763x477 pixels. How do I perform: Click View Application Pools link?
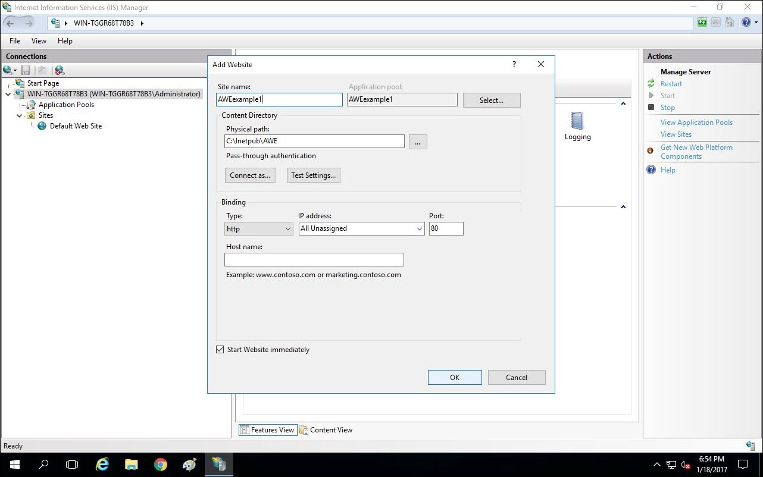[x=696, y=123]
